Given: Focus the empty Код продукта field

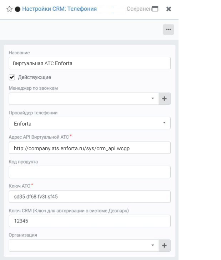Looking at the screenshot, I should click(x=90, y=172).
